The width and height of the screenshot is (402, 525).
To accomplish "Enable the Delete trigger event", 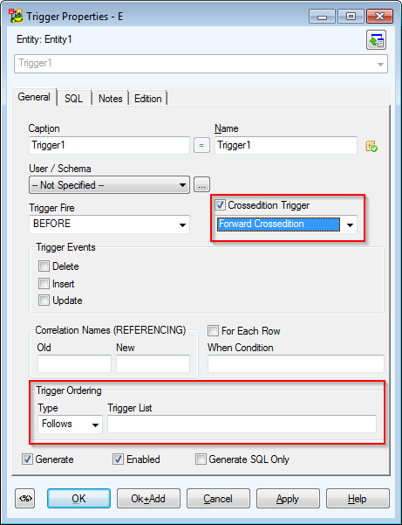I will coord(44,266).
